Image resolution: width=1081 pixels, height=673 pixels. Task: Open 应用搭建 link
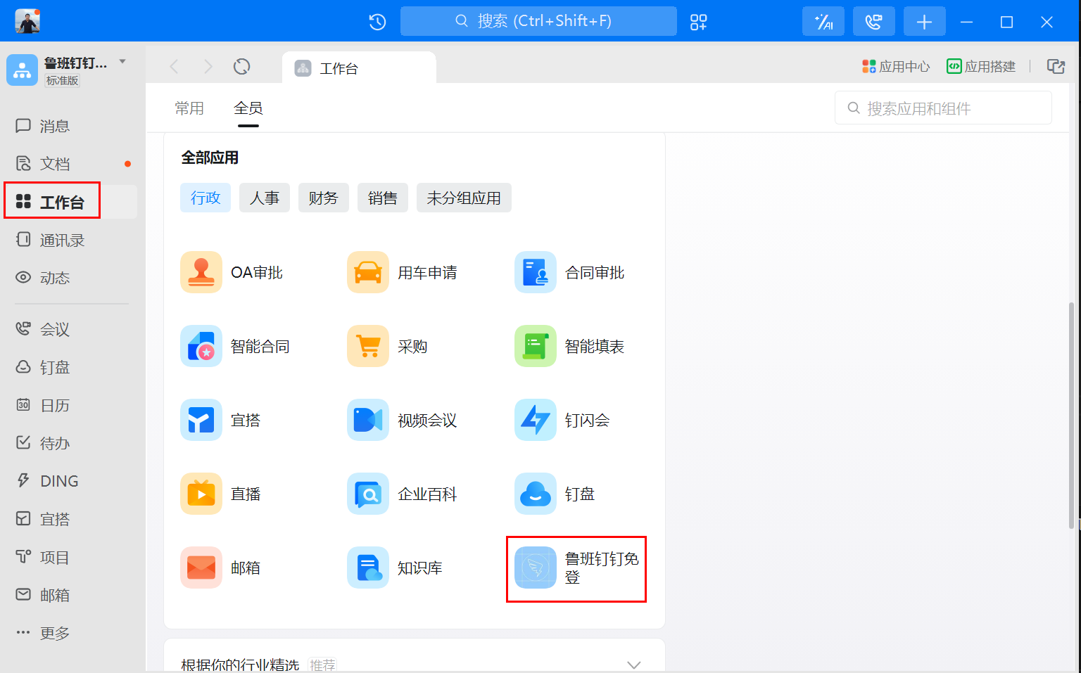tap(981, 67)
